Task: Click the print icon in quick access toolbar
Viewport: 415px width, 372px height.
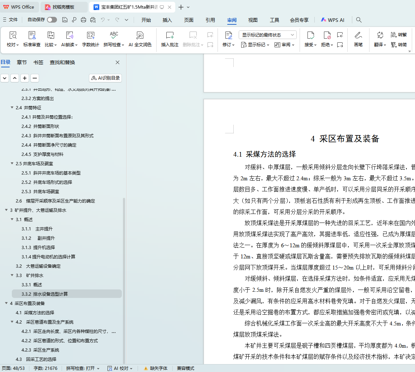Action: (x=84, y=20)
